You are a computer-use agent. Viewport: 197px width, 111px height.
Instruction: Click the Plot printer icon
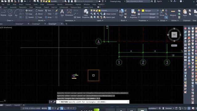pos(22,1)
